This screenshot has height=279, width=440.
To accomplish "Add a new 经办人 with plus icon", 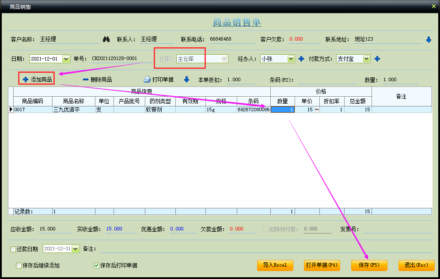I will (301, 59).
